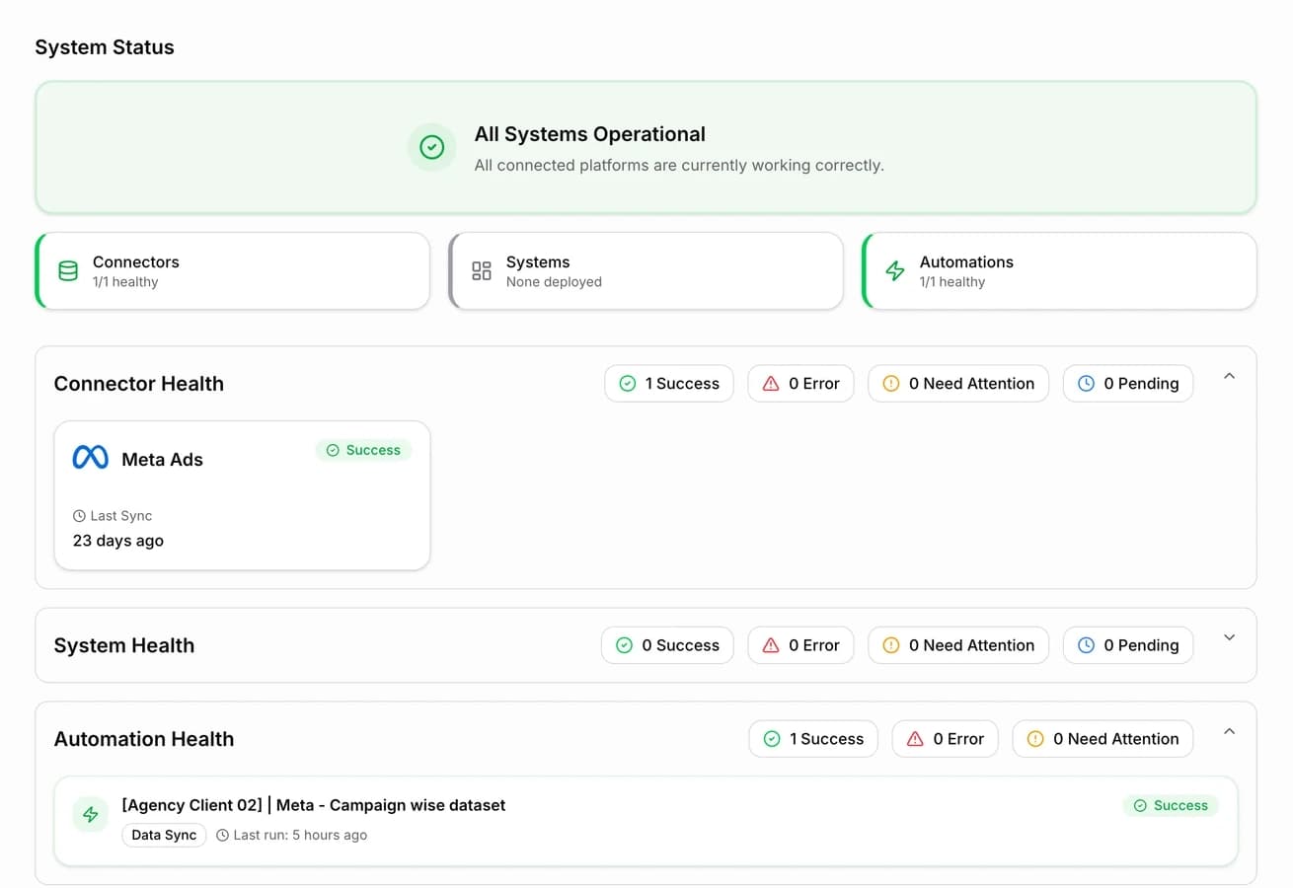Collapse the Connector Health section

tap(1229, 376)
